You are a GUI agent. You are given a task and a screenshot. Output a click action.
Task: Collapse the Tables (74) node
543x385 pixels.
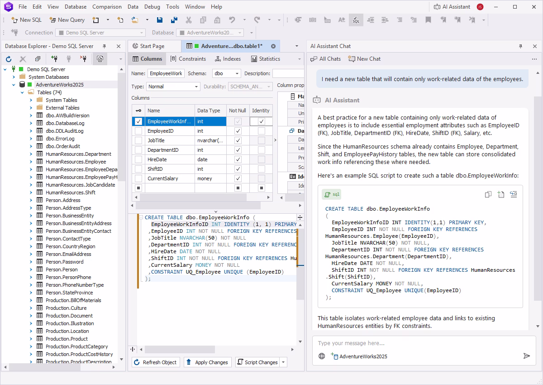click(22, 92)
